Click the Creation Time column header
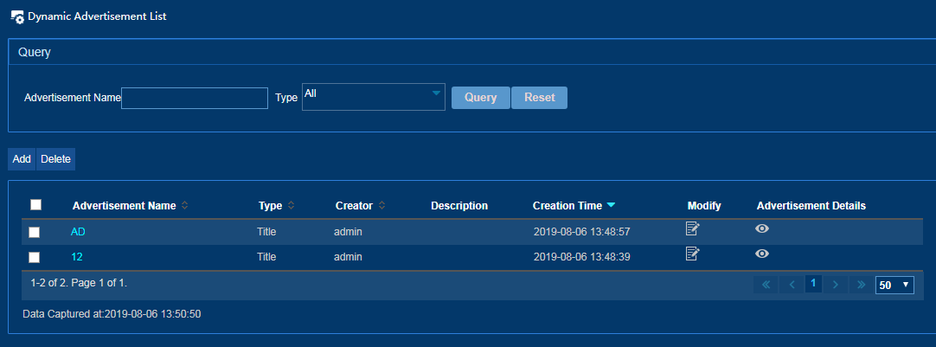 point(567,205)
